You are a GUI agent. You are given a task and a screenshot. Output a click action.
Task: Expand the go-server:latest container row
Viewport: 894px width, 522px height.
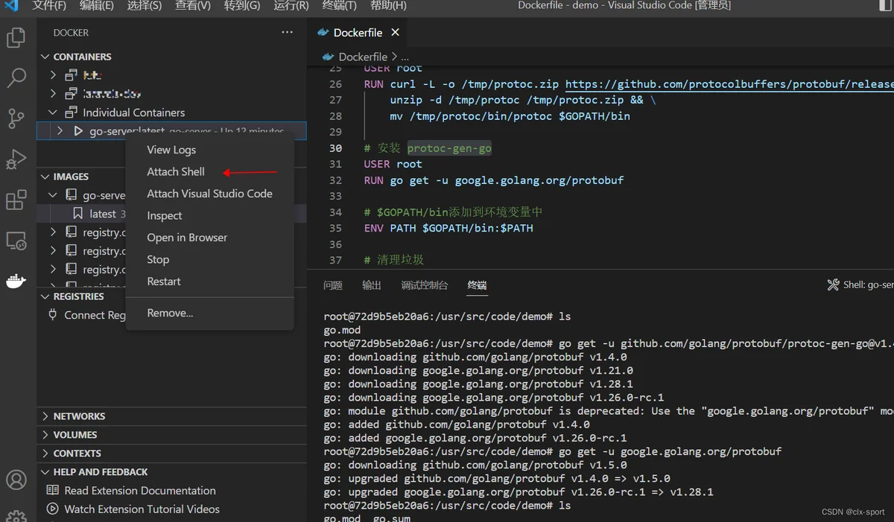pos(60,131)
